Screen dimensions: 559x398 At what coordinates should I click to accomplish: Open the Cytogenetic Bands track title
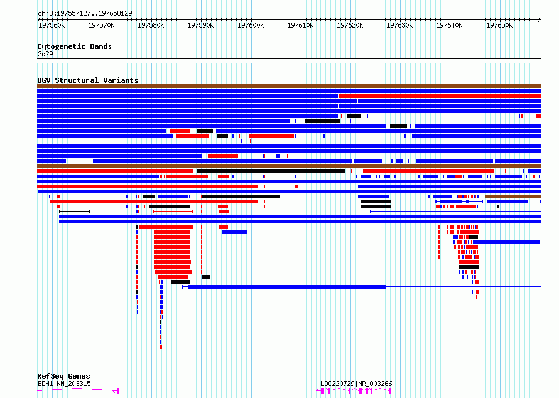pos(75,46)
